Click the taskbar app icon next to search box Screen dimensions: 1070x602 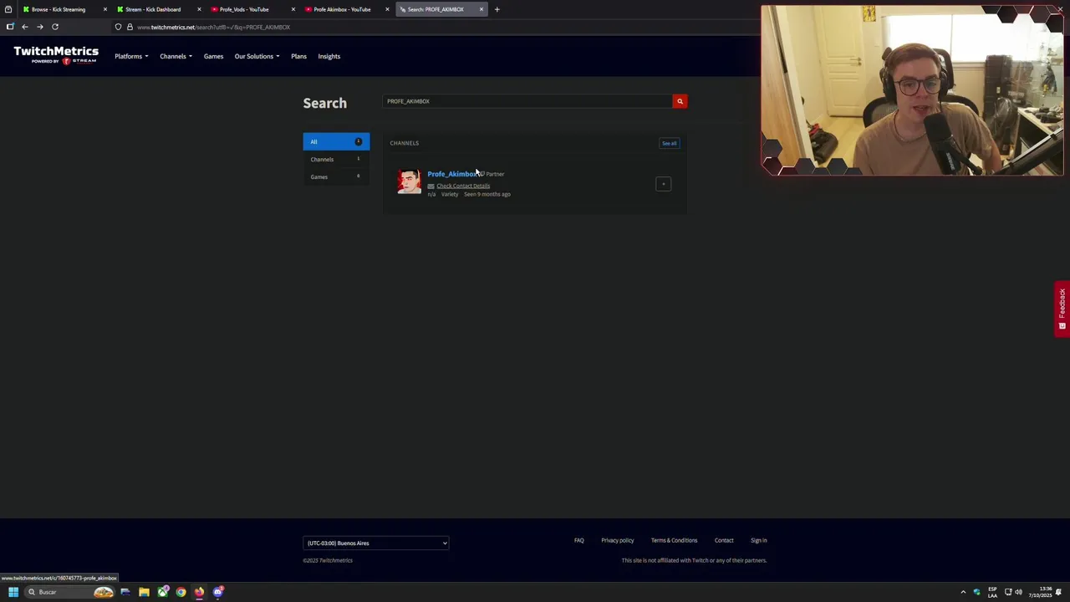[x=125, y=592]
